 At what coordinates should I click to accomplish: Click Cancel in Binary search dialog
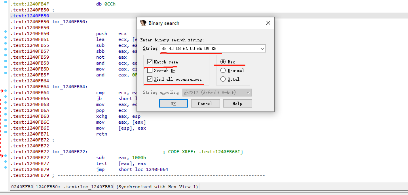(205, 104)
